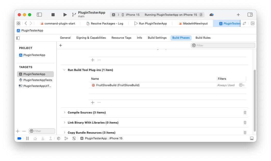Open the Resolve Packages - Log tab

coord(105,23)
